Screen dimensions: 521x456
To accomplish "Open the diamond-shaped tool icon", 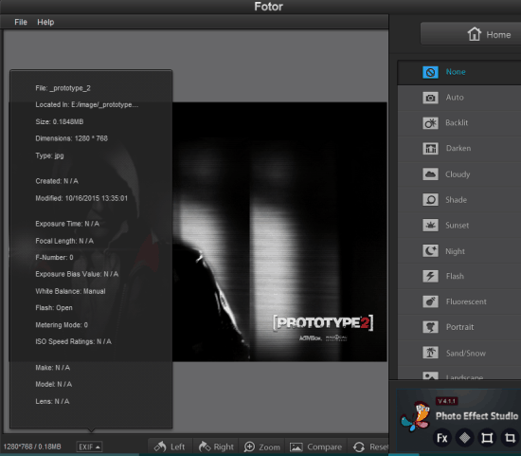I will [464, 438].
